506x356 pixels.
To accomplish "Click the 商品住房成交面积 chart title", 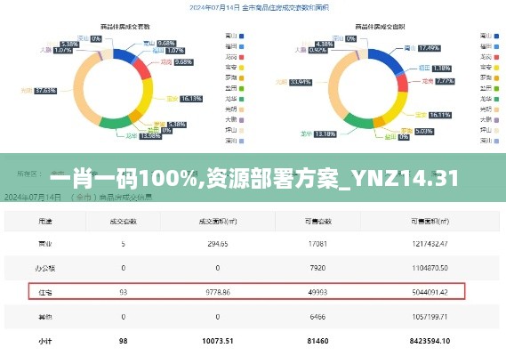I will click(380, 27).
